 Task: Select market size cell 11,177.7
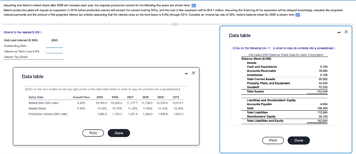pos(132,103)
